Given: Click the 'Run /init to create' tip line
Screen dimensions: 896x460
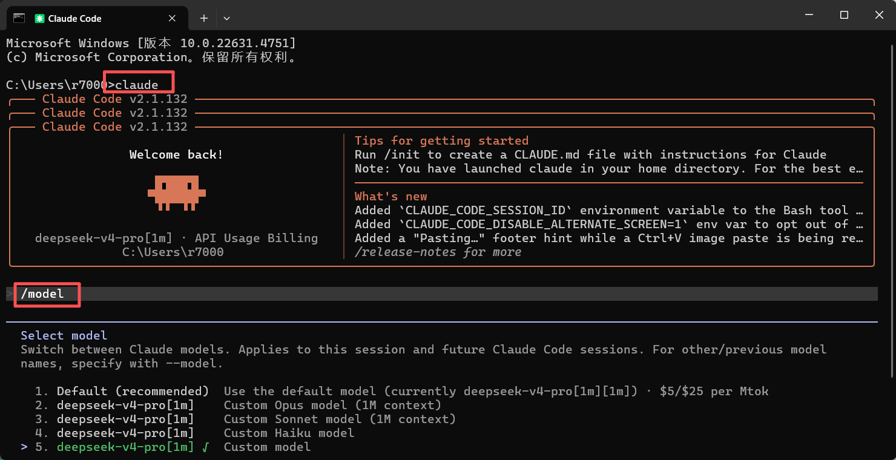Looking at the screenshot, I should [x=591, y=155].
